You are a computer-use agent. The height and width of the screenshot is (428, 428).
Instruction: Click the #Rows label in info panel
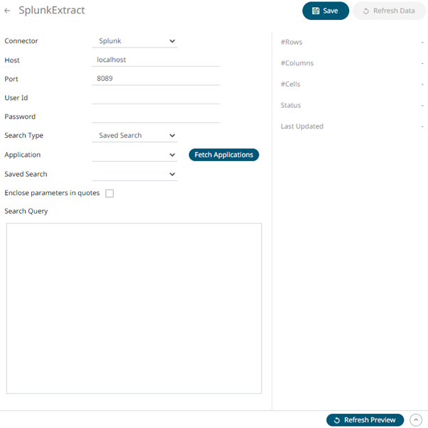point(291,42)
